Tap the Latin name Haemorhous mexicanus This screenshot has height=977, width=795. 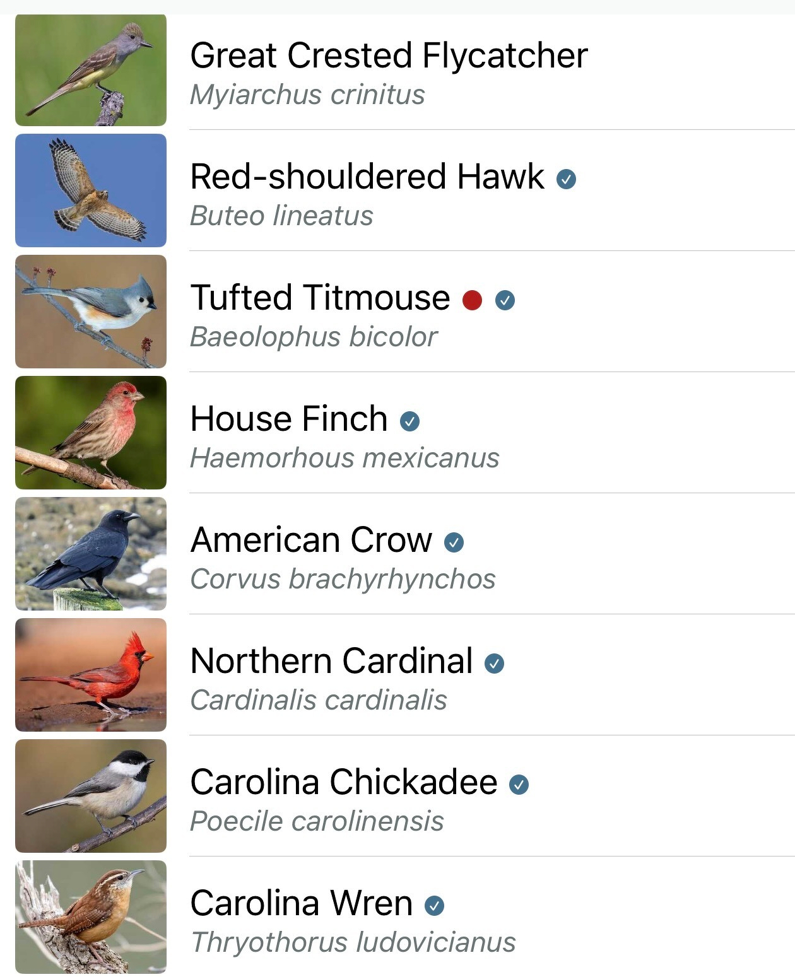pyautogui.click(x=345, y=458)
